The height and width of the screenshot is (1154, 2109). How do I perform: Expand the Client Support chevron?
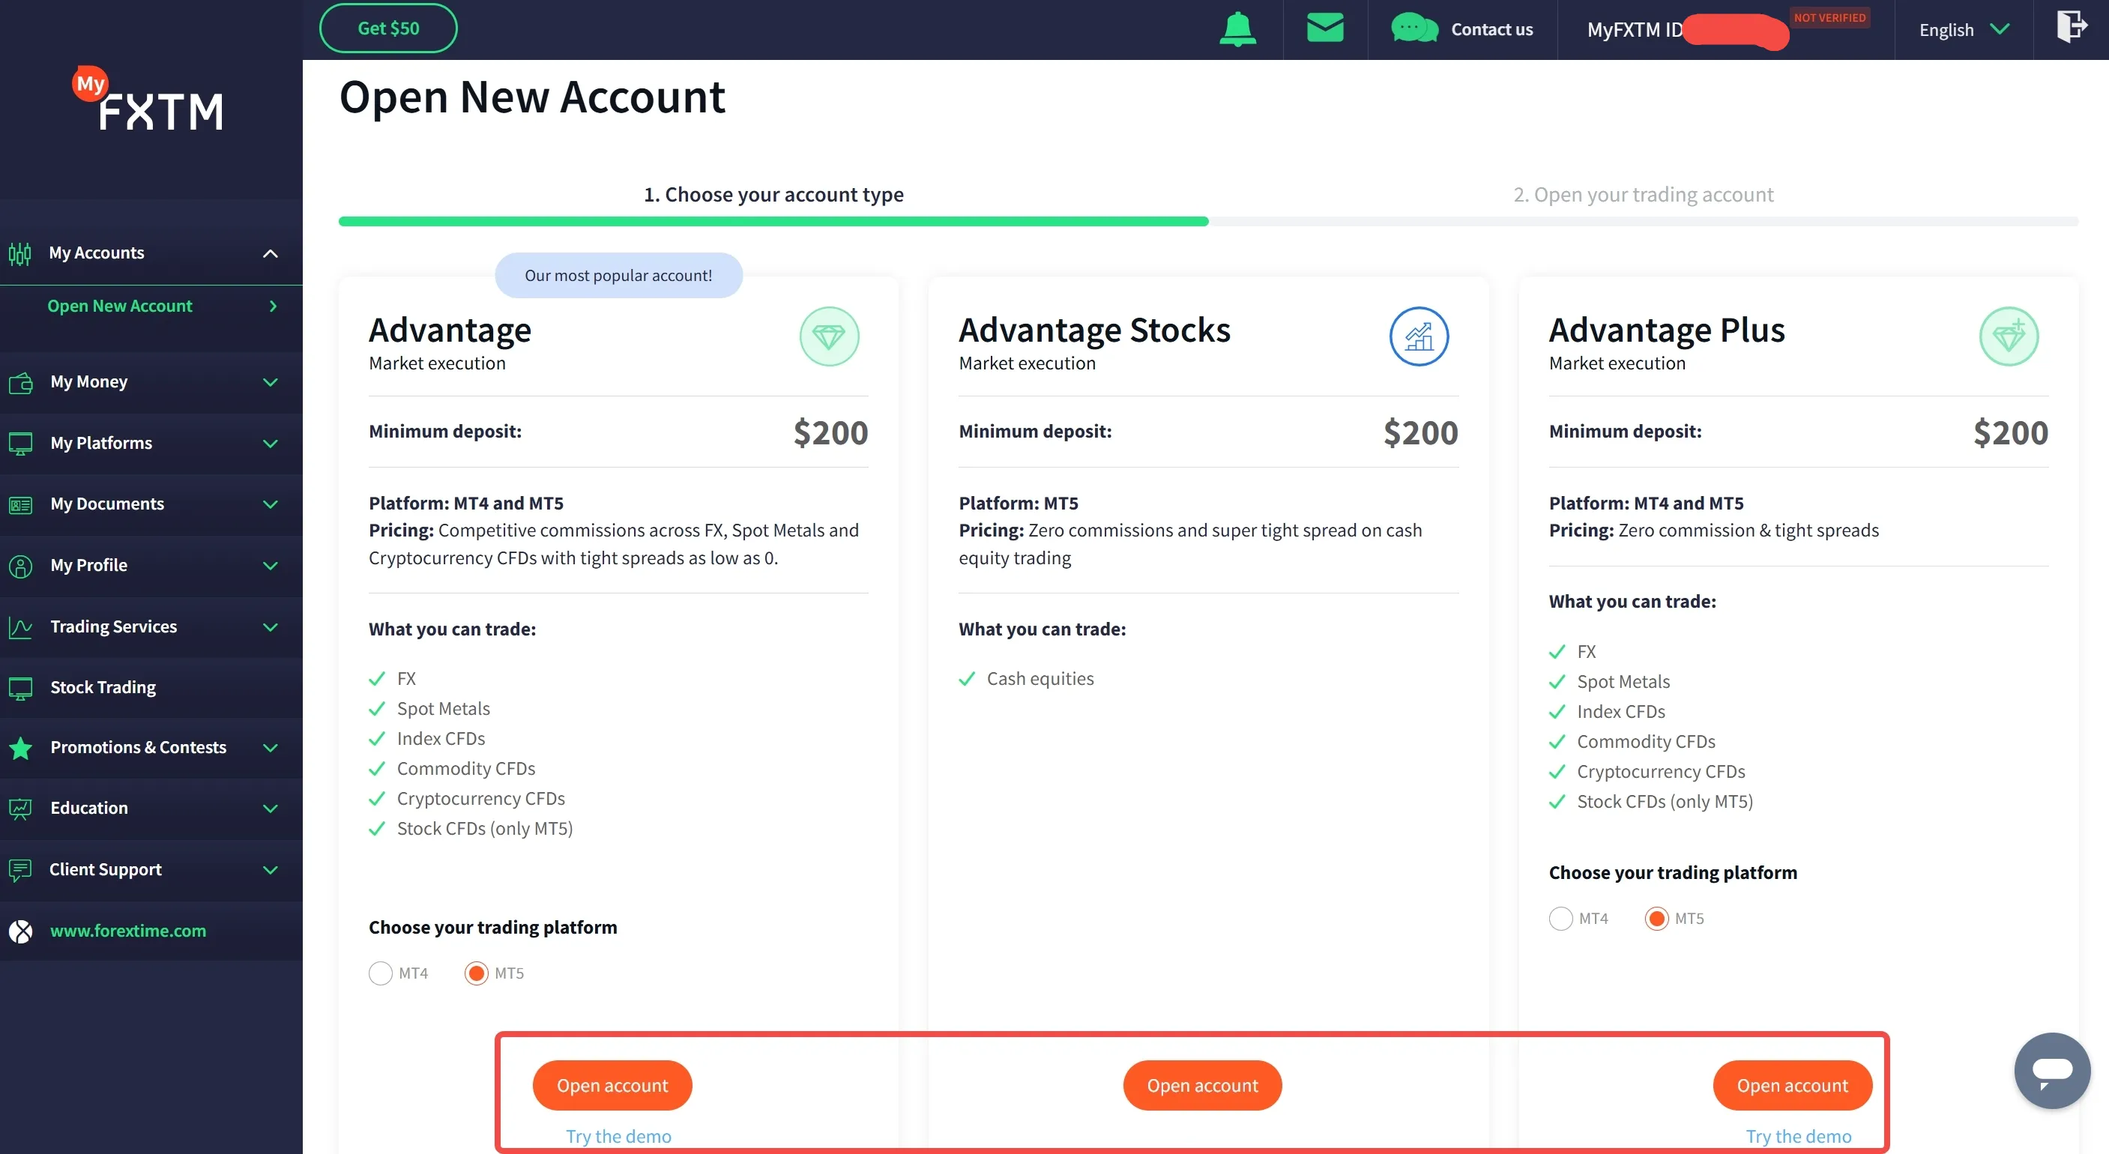[270, 870]
